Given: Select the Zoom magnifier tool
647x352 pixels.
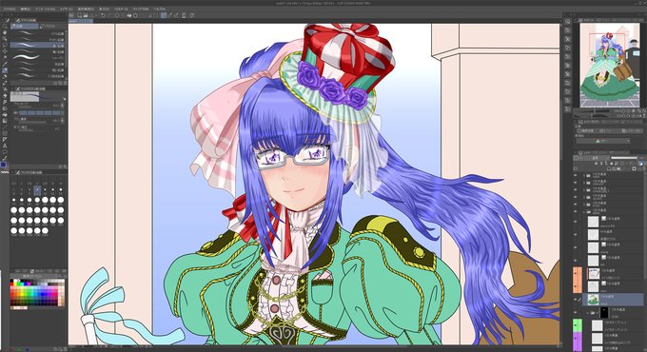Looking at the screenshot, I should click(5, 26).
